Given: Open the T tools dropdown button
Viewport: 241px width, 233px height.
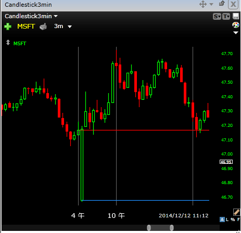Looking at the screenshot, I should click(226, 17).
